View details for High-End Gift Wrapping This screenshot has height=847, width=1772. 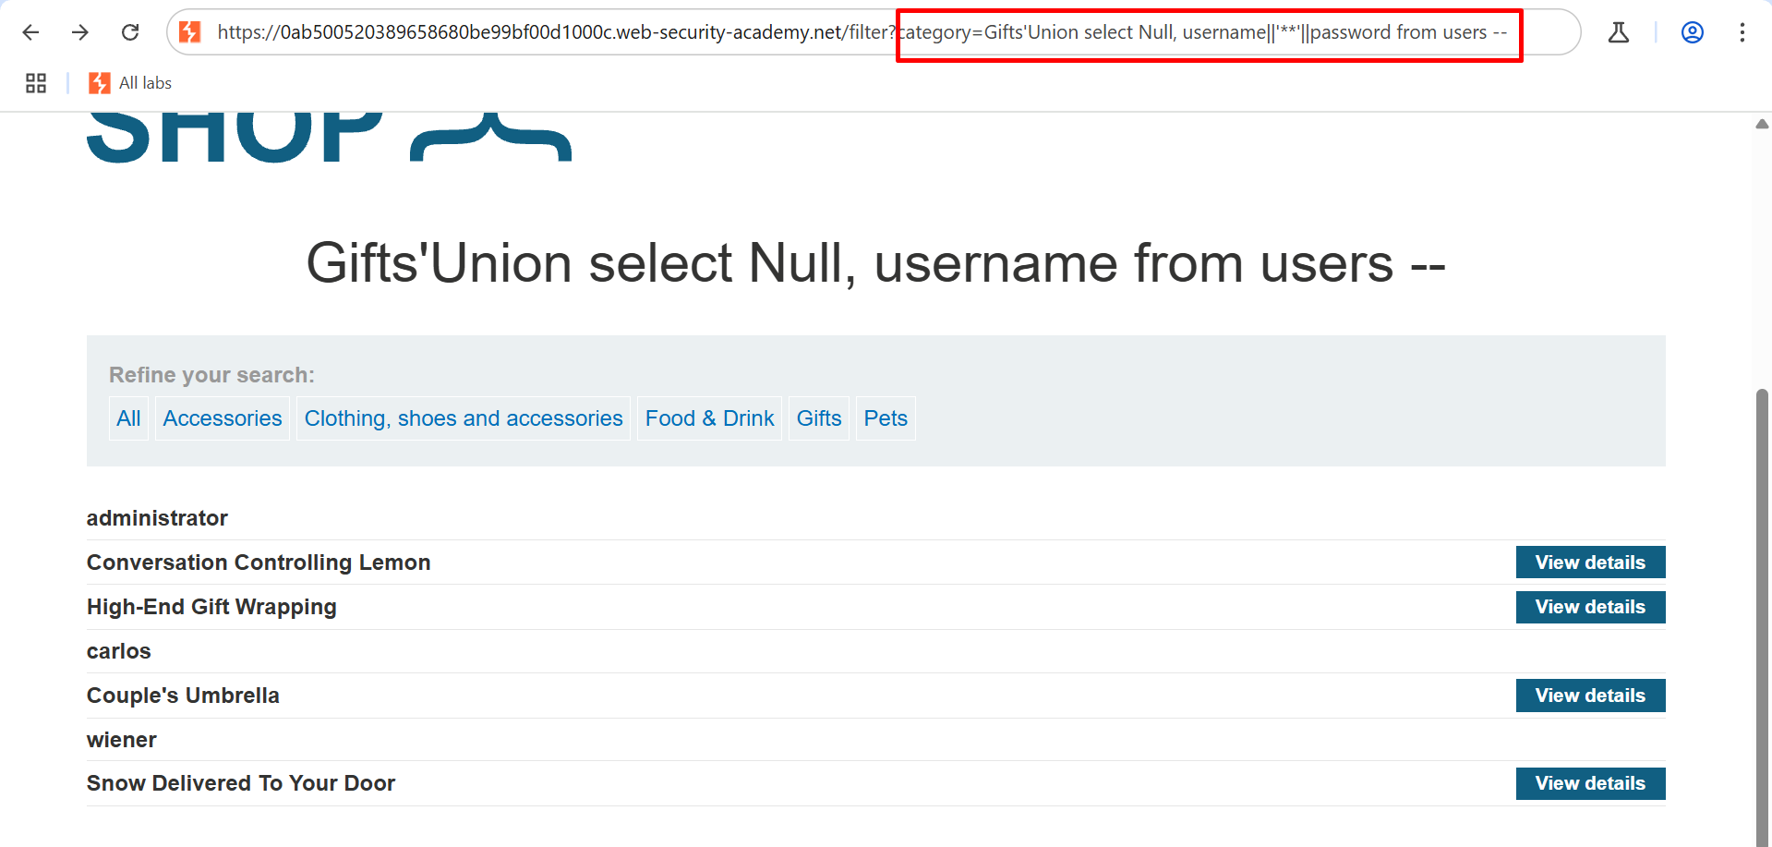tap(1590, 607)
